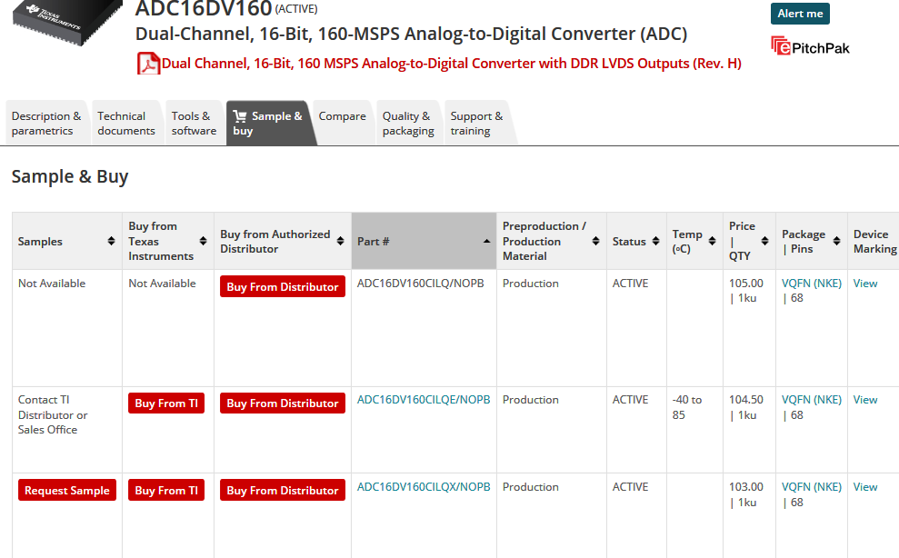
Task: View device marking for ADC16DV160CILQX/NOPB
Action: [865, 487]
